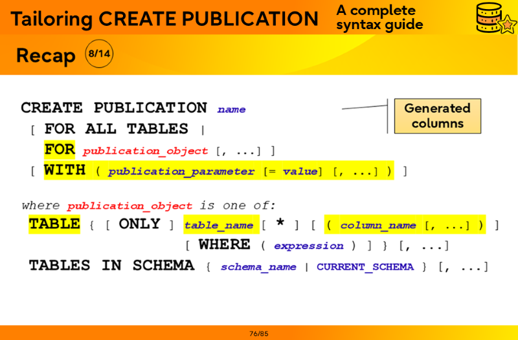Select the CURRENT_SCHEMA keyword
This screenshot has width=518, height=340.
[365, 267]
